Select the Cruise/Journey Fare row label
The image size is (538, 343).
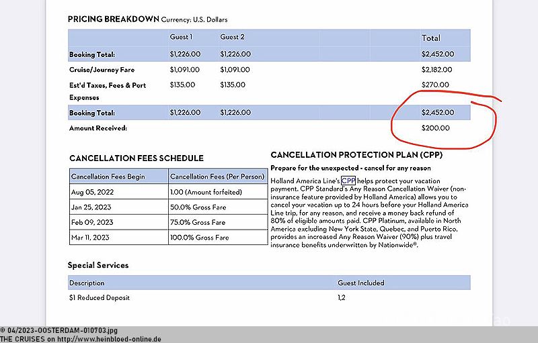pyautogui.click(x=102, y=70)
